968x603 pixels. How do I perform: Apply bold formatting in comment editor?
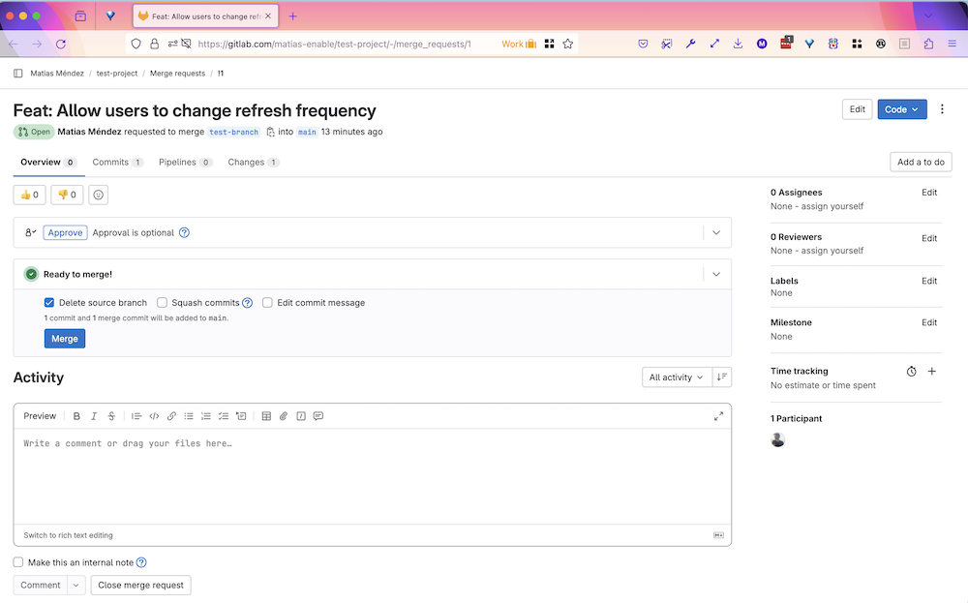point(76,416)
